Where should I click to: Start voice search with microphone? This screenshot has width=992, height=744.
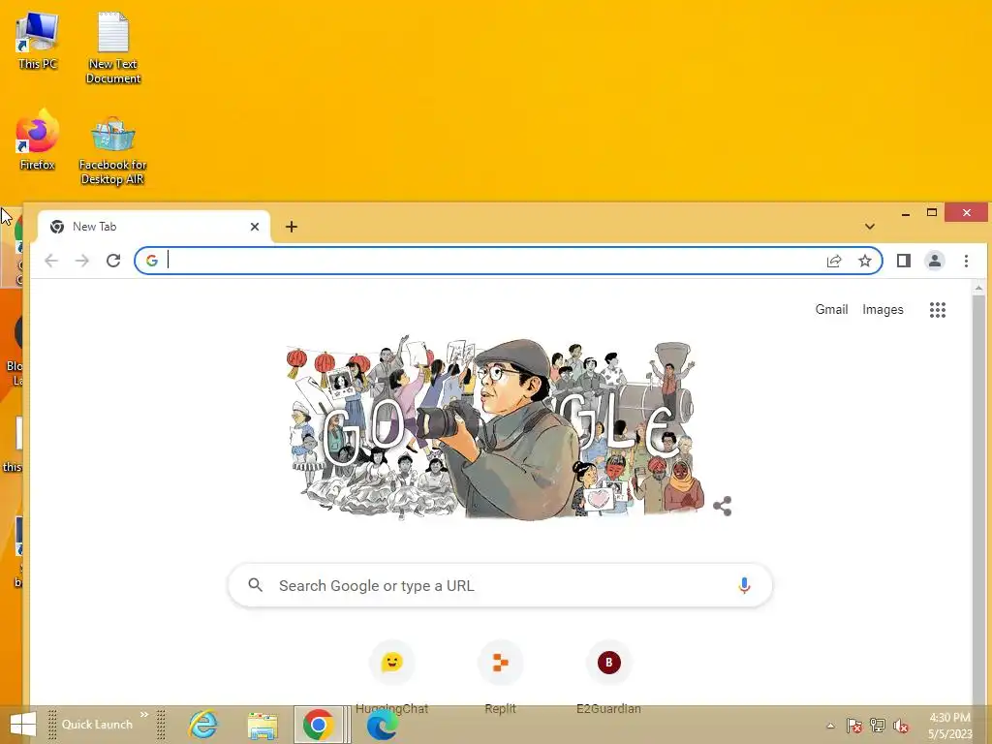point(744,585)
